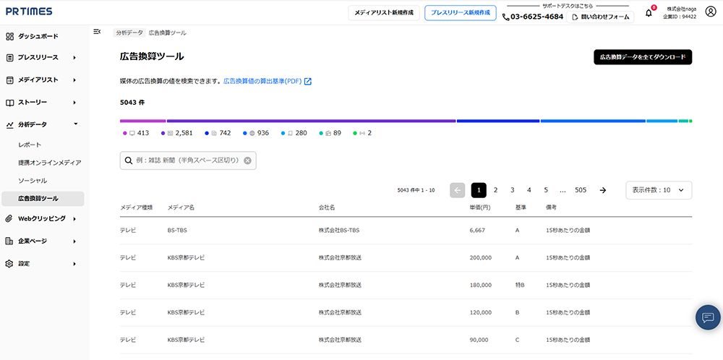Expand the ストーリー sidebar submenu arrow
Image resolution: width=723 pixels, height=360 pixels.
pos(74,103)
